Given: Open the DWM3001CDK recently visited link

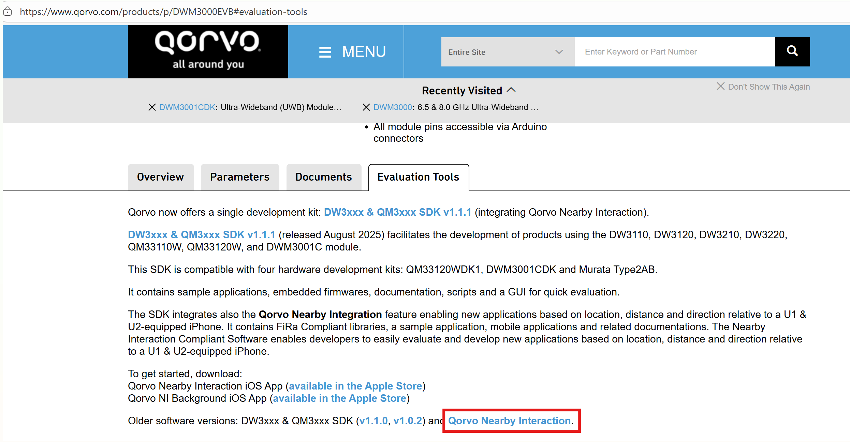Looking at the screenshot, I should pos(187,107).
